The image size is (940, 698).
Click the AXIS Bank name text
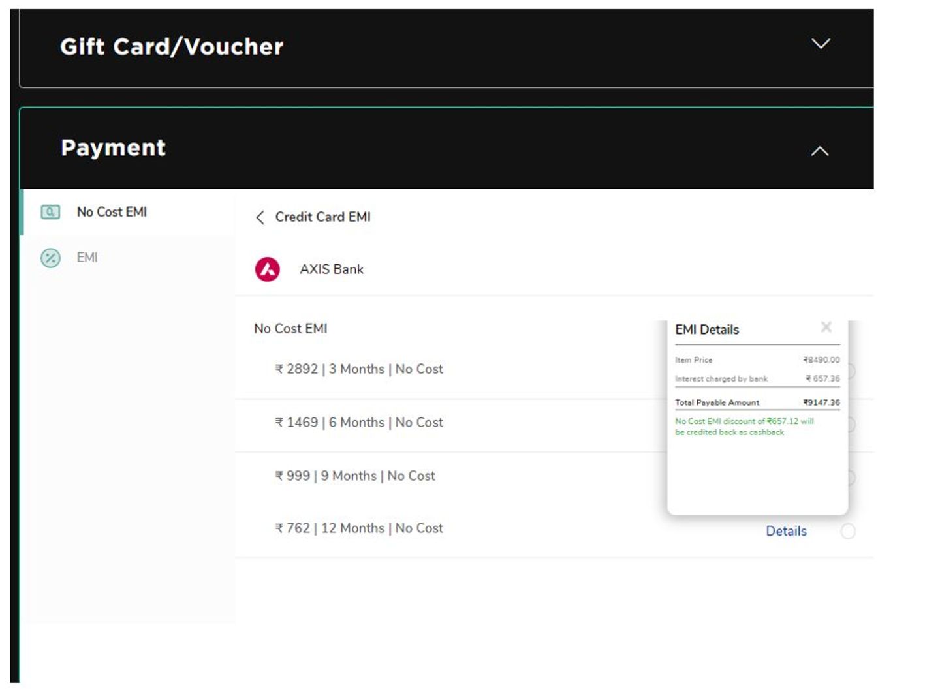click(x=332, y=269)
